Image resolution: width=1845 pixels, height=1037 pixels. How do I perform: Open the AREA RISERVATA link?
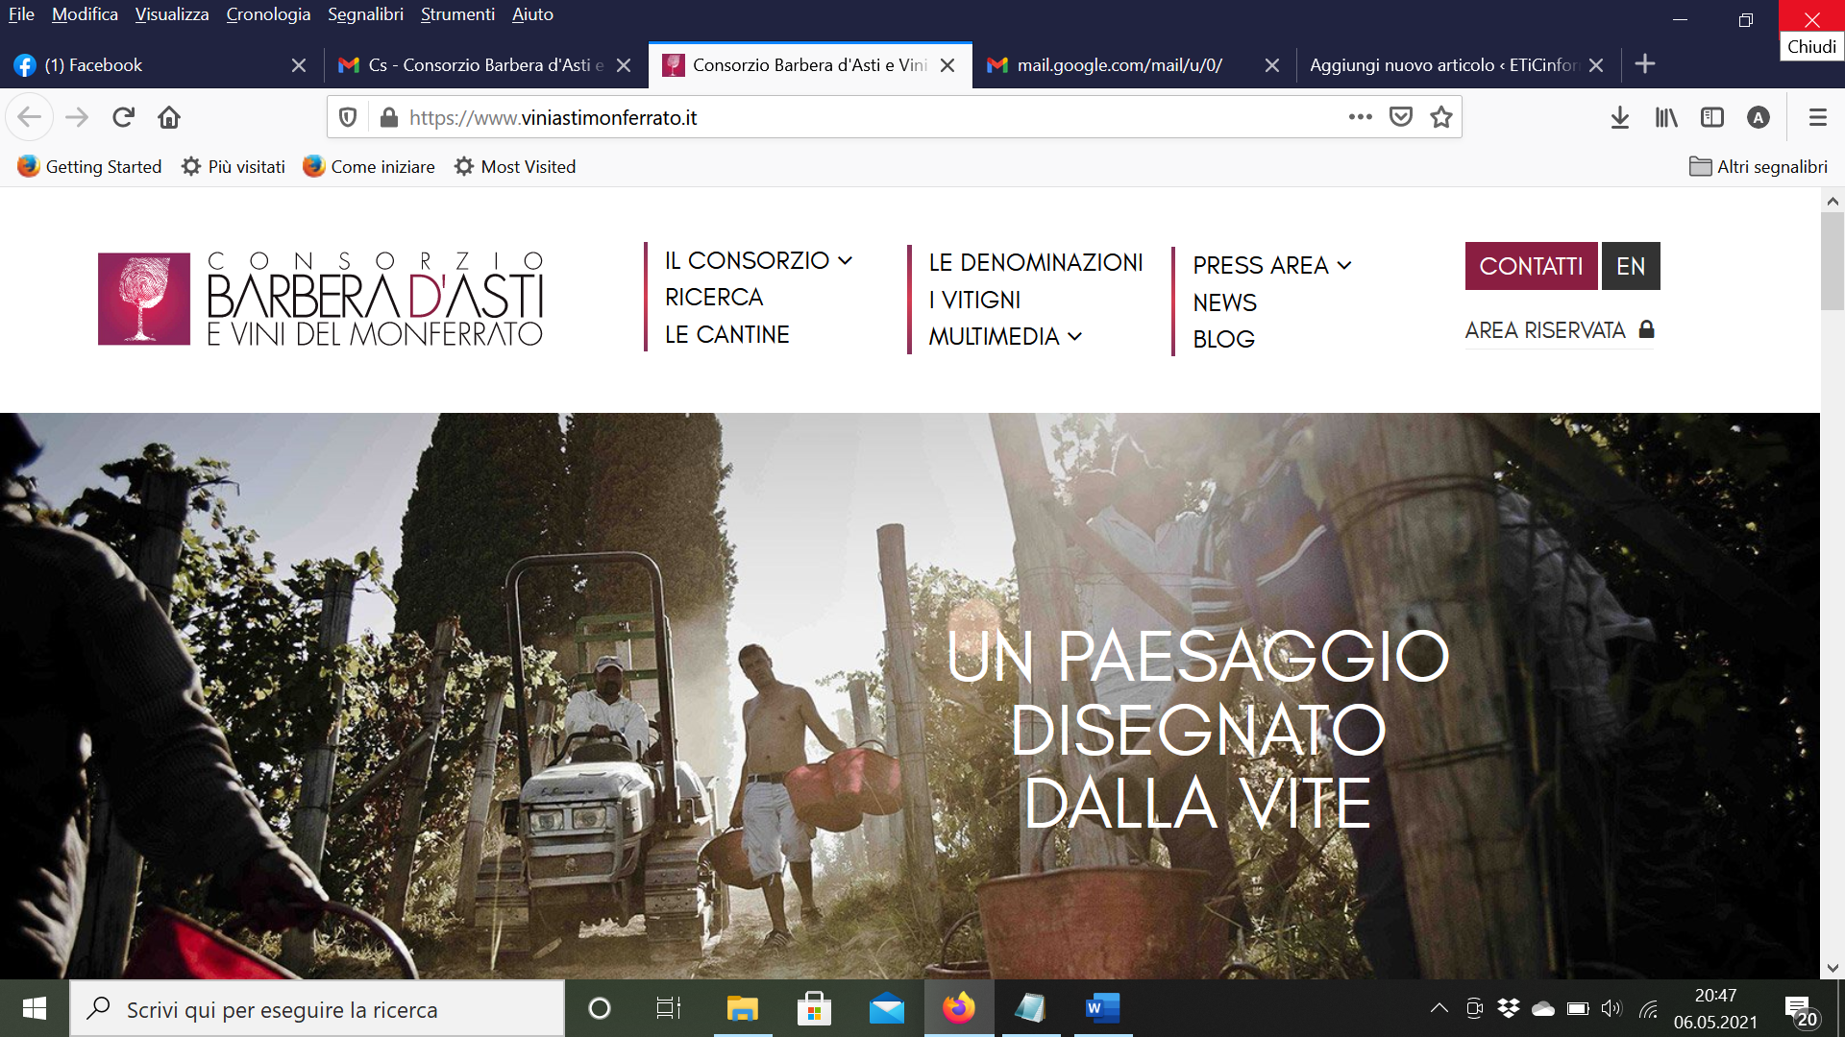coord(1545,330)
